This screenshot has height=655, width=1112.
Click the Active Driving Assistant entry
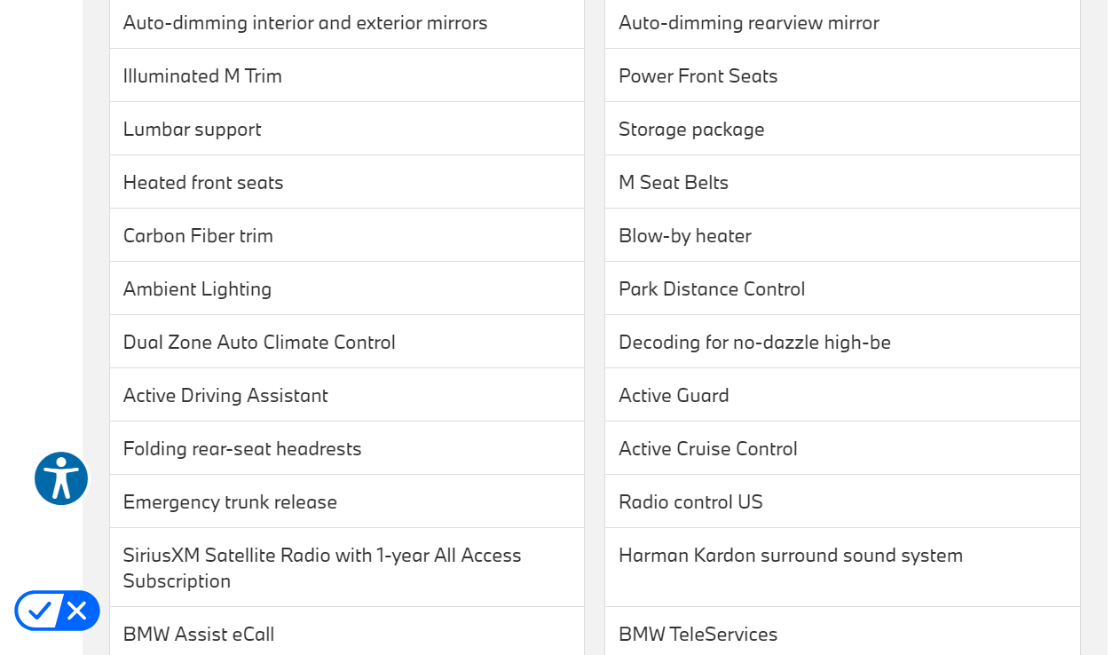click(225, 396)
